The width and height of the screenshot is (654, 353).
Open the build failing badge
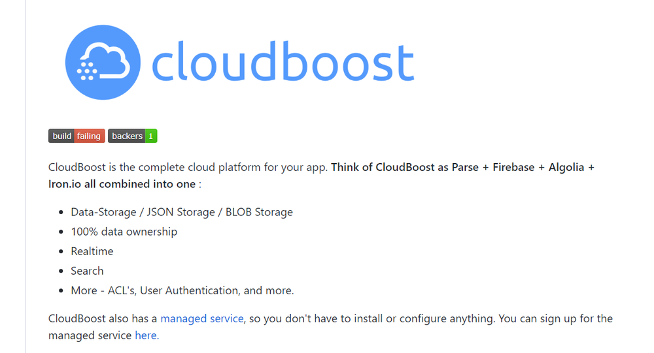(77, 136)
